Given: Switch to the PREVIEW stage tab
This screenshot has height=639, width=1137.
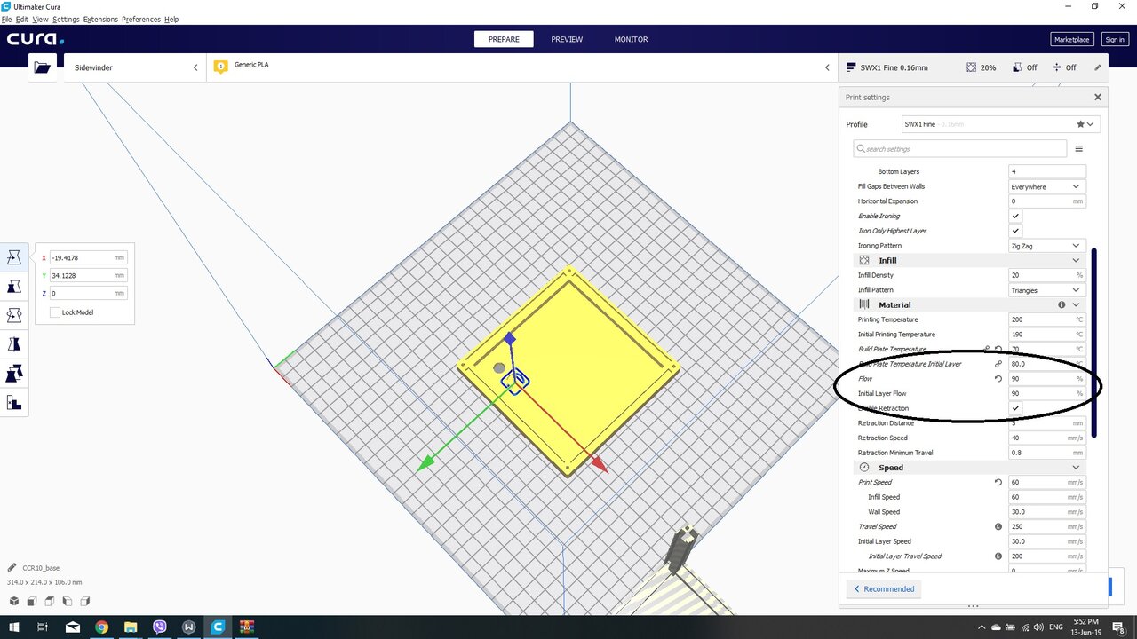Looking at the screenshot, I should pos(567,39).
